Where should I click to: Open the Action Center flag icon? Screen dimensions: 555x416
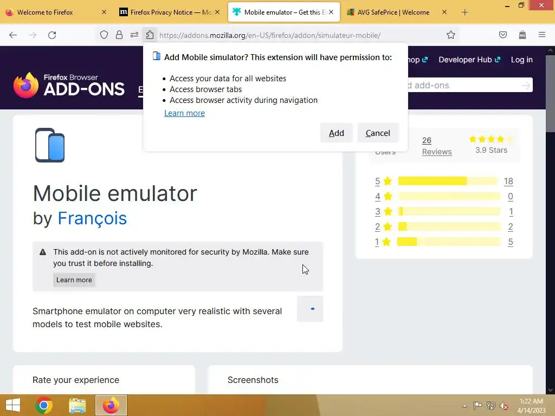[x=477, y=406]
